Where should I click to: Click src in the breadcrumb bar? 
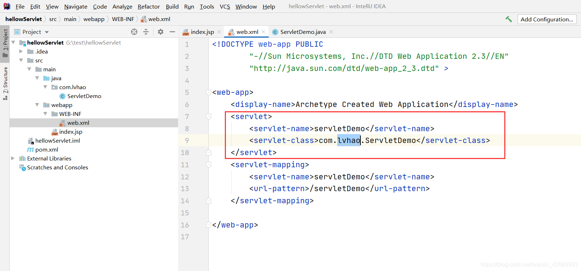53,19
